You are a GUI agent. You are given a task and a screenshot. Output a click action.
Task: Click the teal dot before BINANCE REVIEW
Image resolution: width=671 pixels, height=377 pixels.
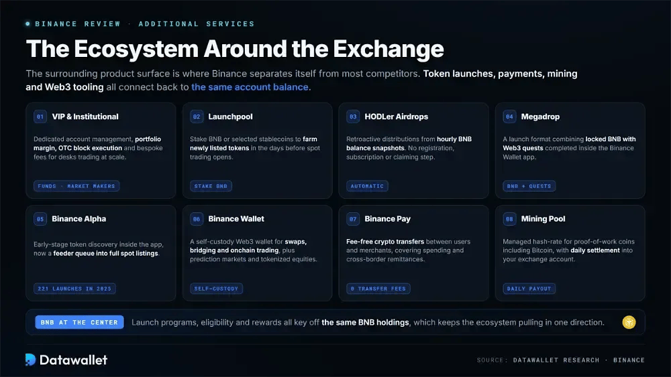28,24
